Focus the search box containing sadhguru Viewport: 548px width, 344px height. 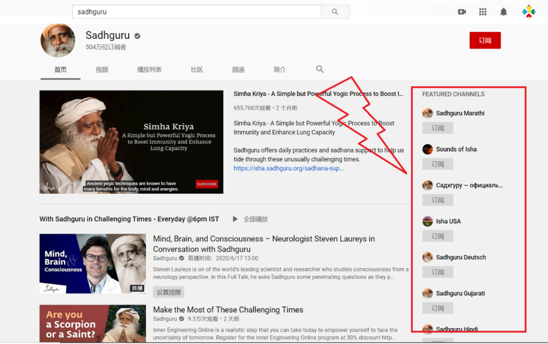click(197, 12)
